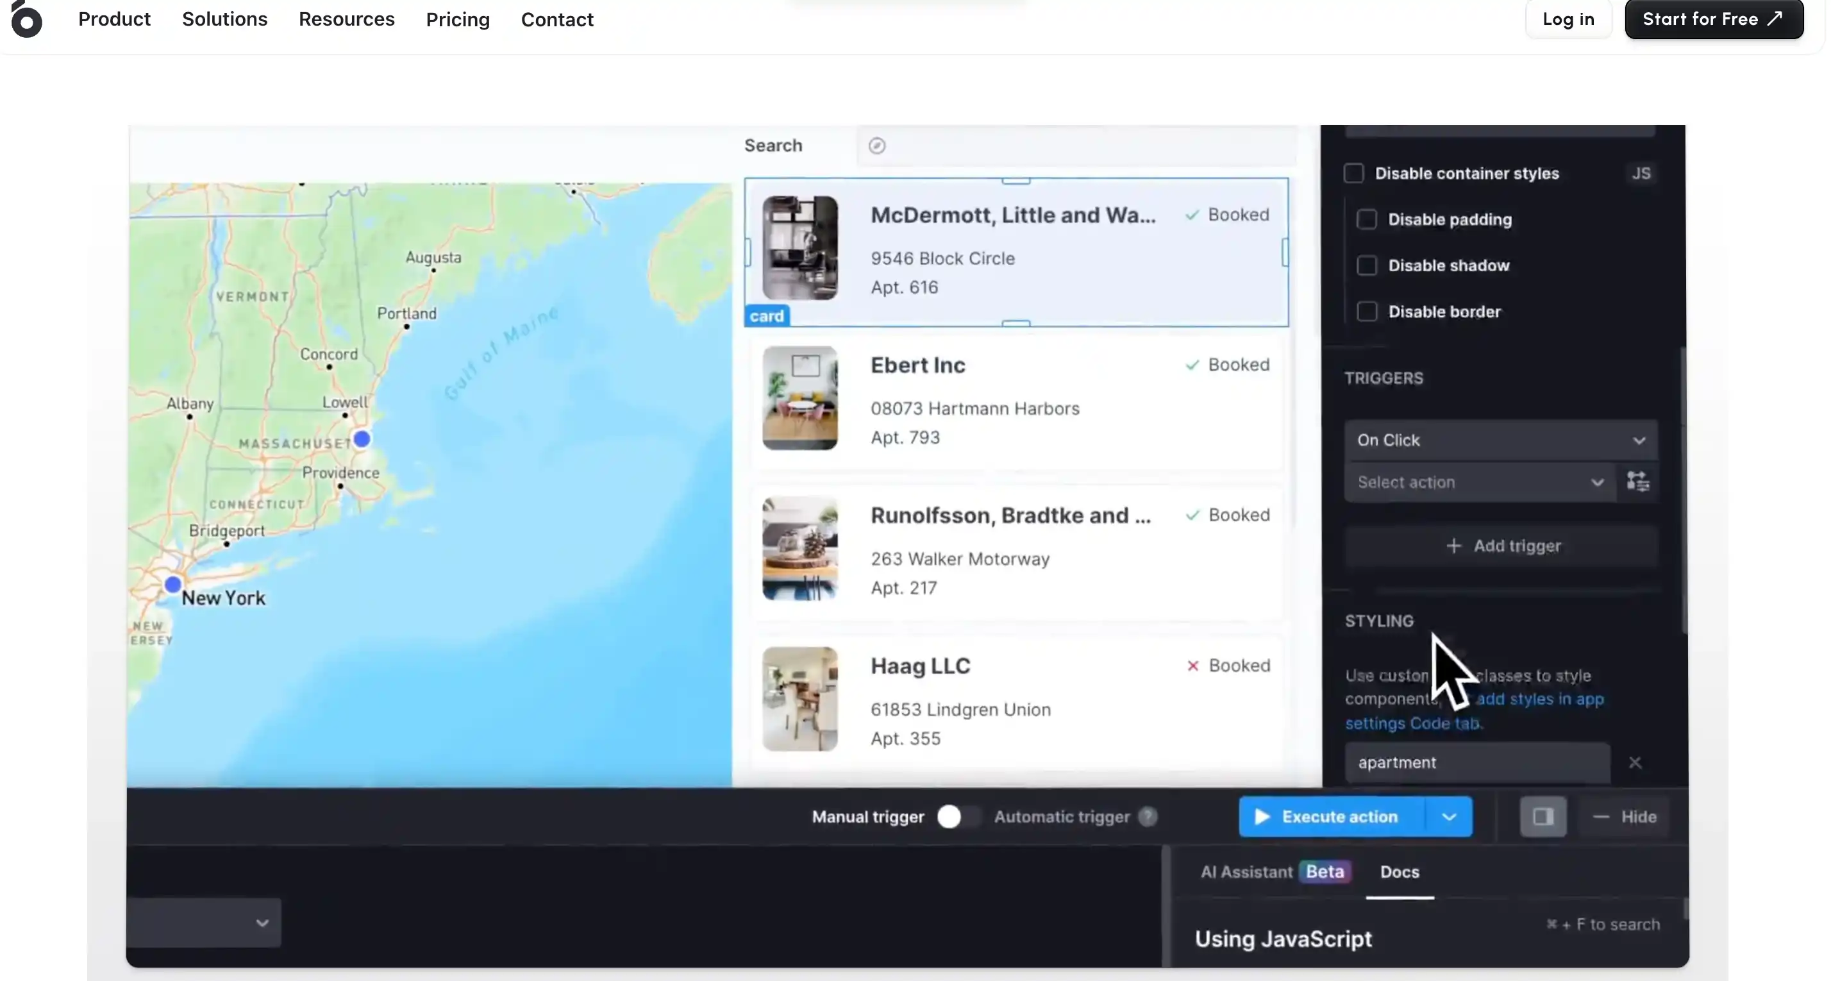Open the bottom-left empty dropdown
This screenshot has width=1831, height=981.
204,923
